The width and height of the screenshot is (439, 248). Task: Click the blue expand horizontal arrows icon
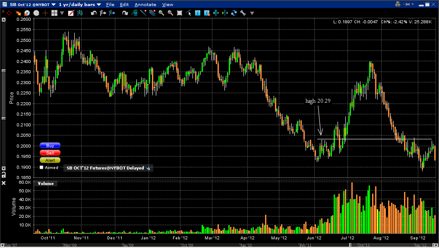[215, 13]
